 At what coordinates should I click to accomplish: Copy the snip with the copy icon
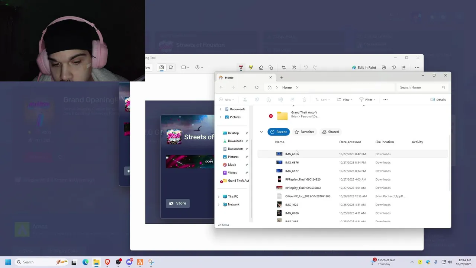coord(394,67)
